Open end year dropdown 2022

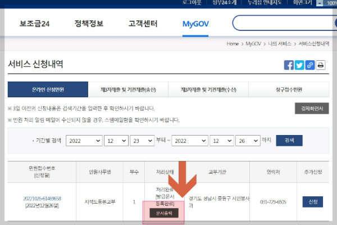tap(190, 141)
